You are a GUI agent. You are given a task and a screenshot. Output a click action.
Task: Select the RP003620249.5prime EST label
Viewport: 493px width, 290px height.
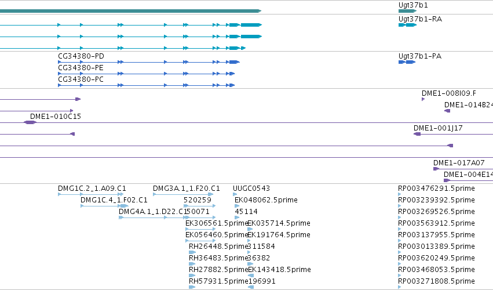coord(436,258)
